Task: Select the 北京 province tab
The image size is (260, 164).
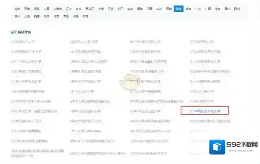Action: (x=17, y=9)
